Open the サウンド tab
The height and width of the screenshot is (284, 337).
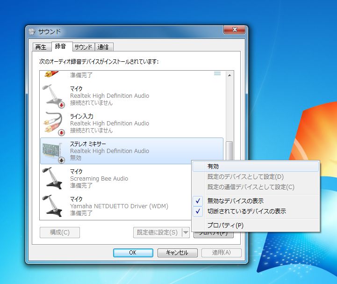click(83, 47)
